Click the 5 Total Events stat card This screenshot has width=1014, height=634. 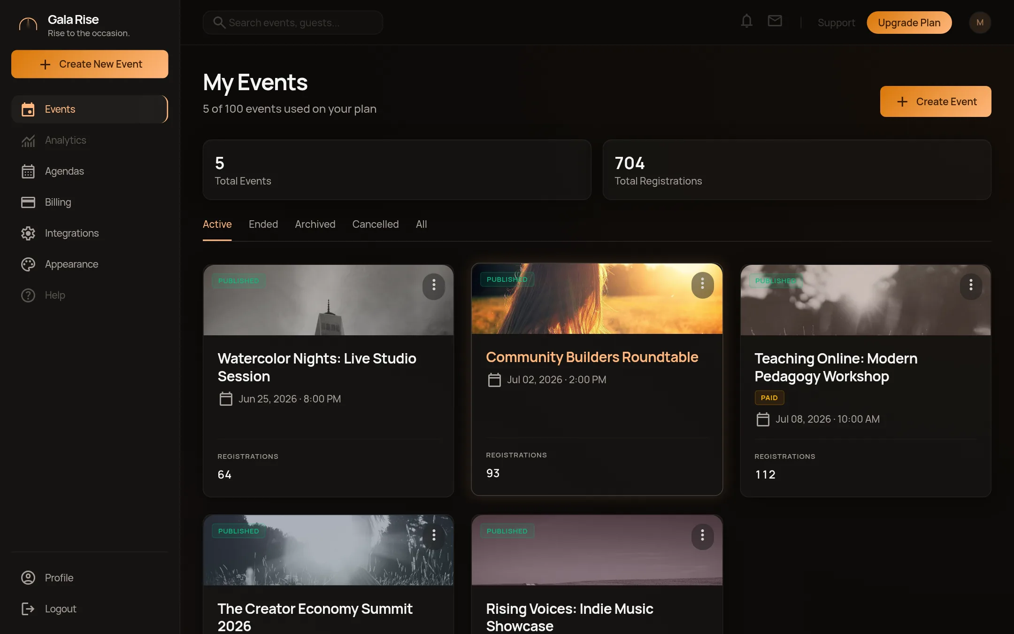(x=397, y=170)
